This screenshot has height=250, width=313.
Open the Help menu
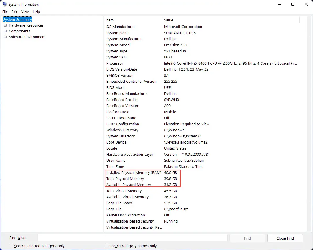36,12
